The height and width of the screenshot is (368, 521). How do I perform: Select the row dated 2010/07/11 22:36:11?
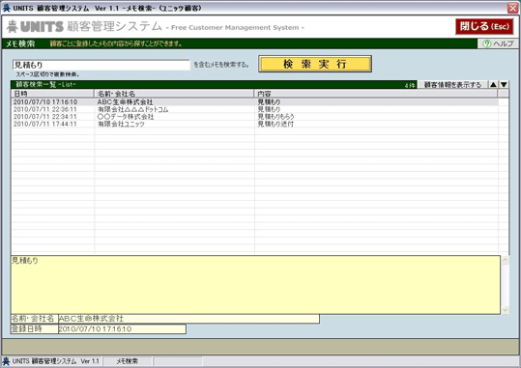point(254,109)
